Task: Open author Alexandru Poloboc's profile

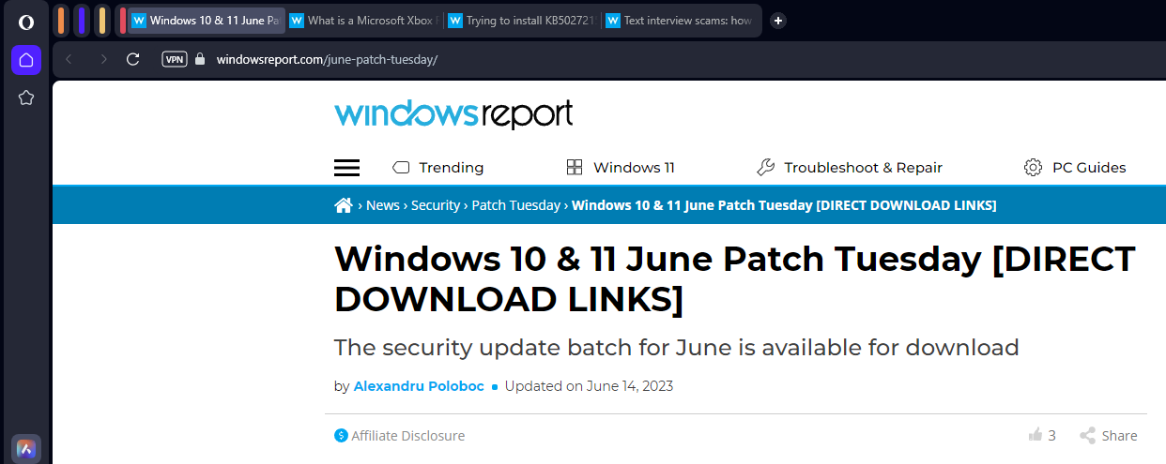Action: (419, 386)
